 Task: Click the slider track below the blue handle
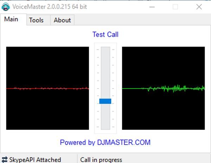pyautogui.click(x=105, y=117)
